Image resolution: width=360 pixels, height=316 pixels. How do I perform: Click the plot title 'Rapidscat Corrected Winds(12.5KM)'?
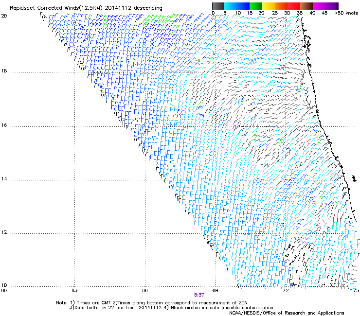56,8
